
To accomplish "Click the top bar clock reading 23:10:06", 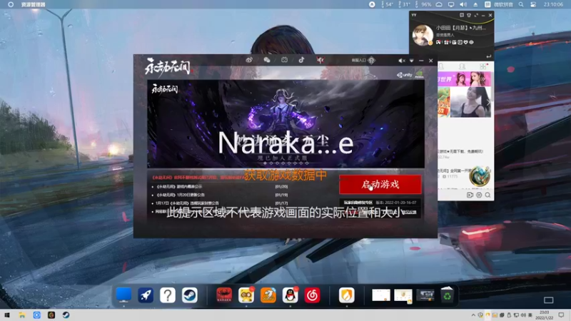I will click(553, 4).
